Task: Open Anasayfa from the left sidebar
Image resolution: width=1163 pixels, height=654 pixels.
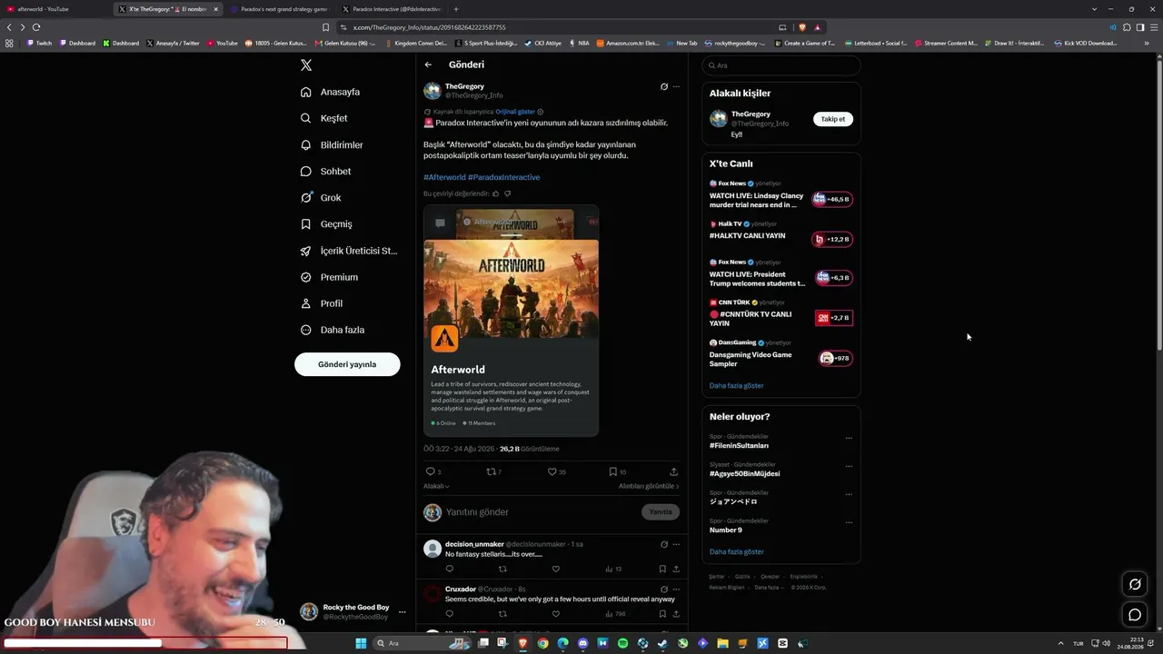Action: (x=331, y=92)
